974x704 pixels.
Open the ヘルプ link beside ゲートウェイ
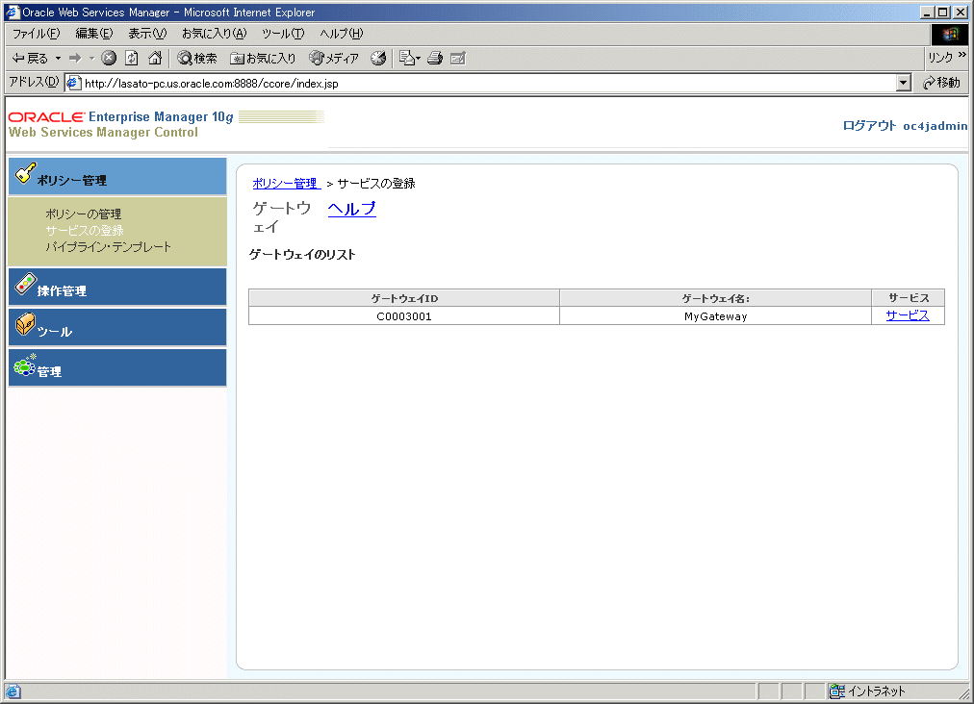click(351, 209)
